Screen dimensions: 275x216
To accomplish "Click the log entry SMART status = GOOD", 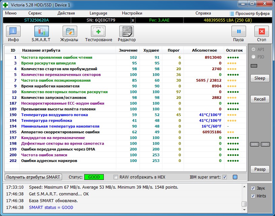I will (51, 208).
